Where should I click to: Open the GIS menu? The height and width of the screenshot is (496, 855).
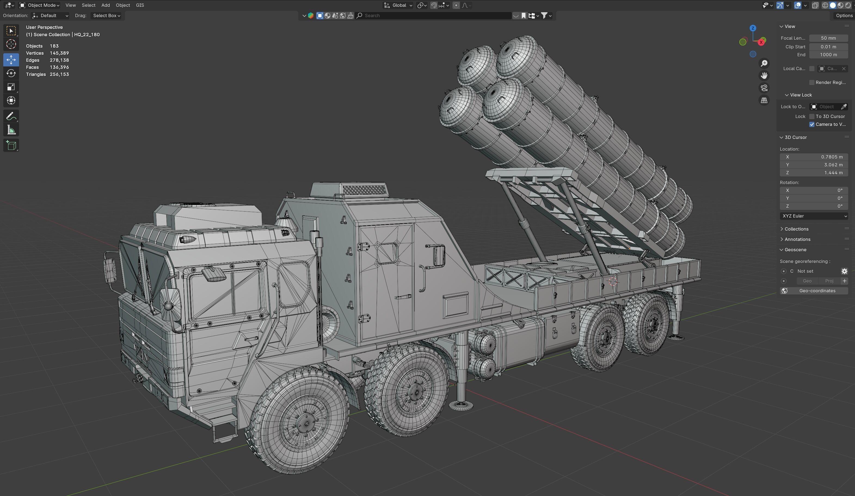pyautogui.click(x=140, y=5)
